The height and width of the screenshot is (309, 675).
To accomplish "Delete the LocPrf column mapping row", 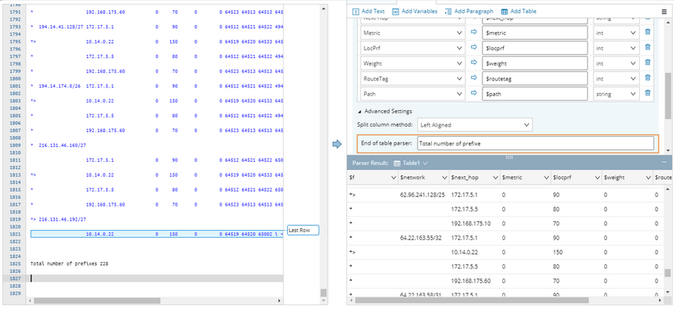I will (648, 48).
